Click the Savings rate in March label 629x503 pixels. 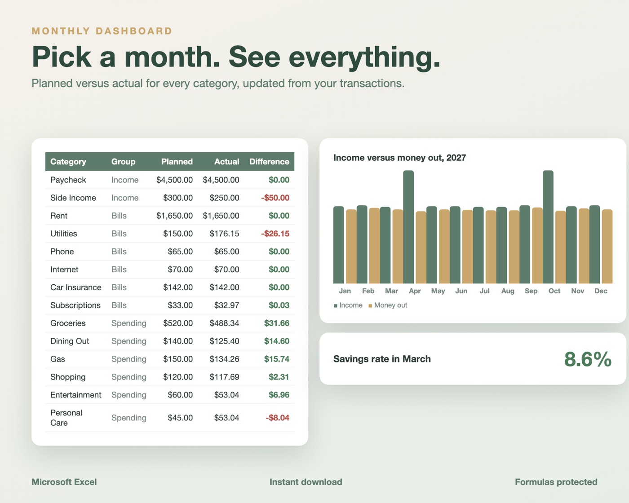[x=382, y=359]
